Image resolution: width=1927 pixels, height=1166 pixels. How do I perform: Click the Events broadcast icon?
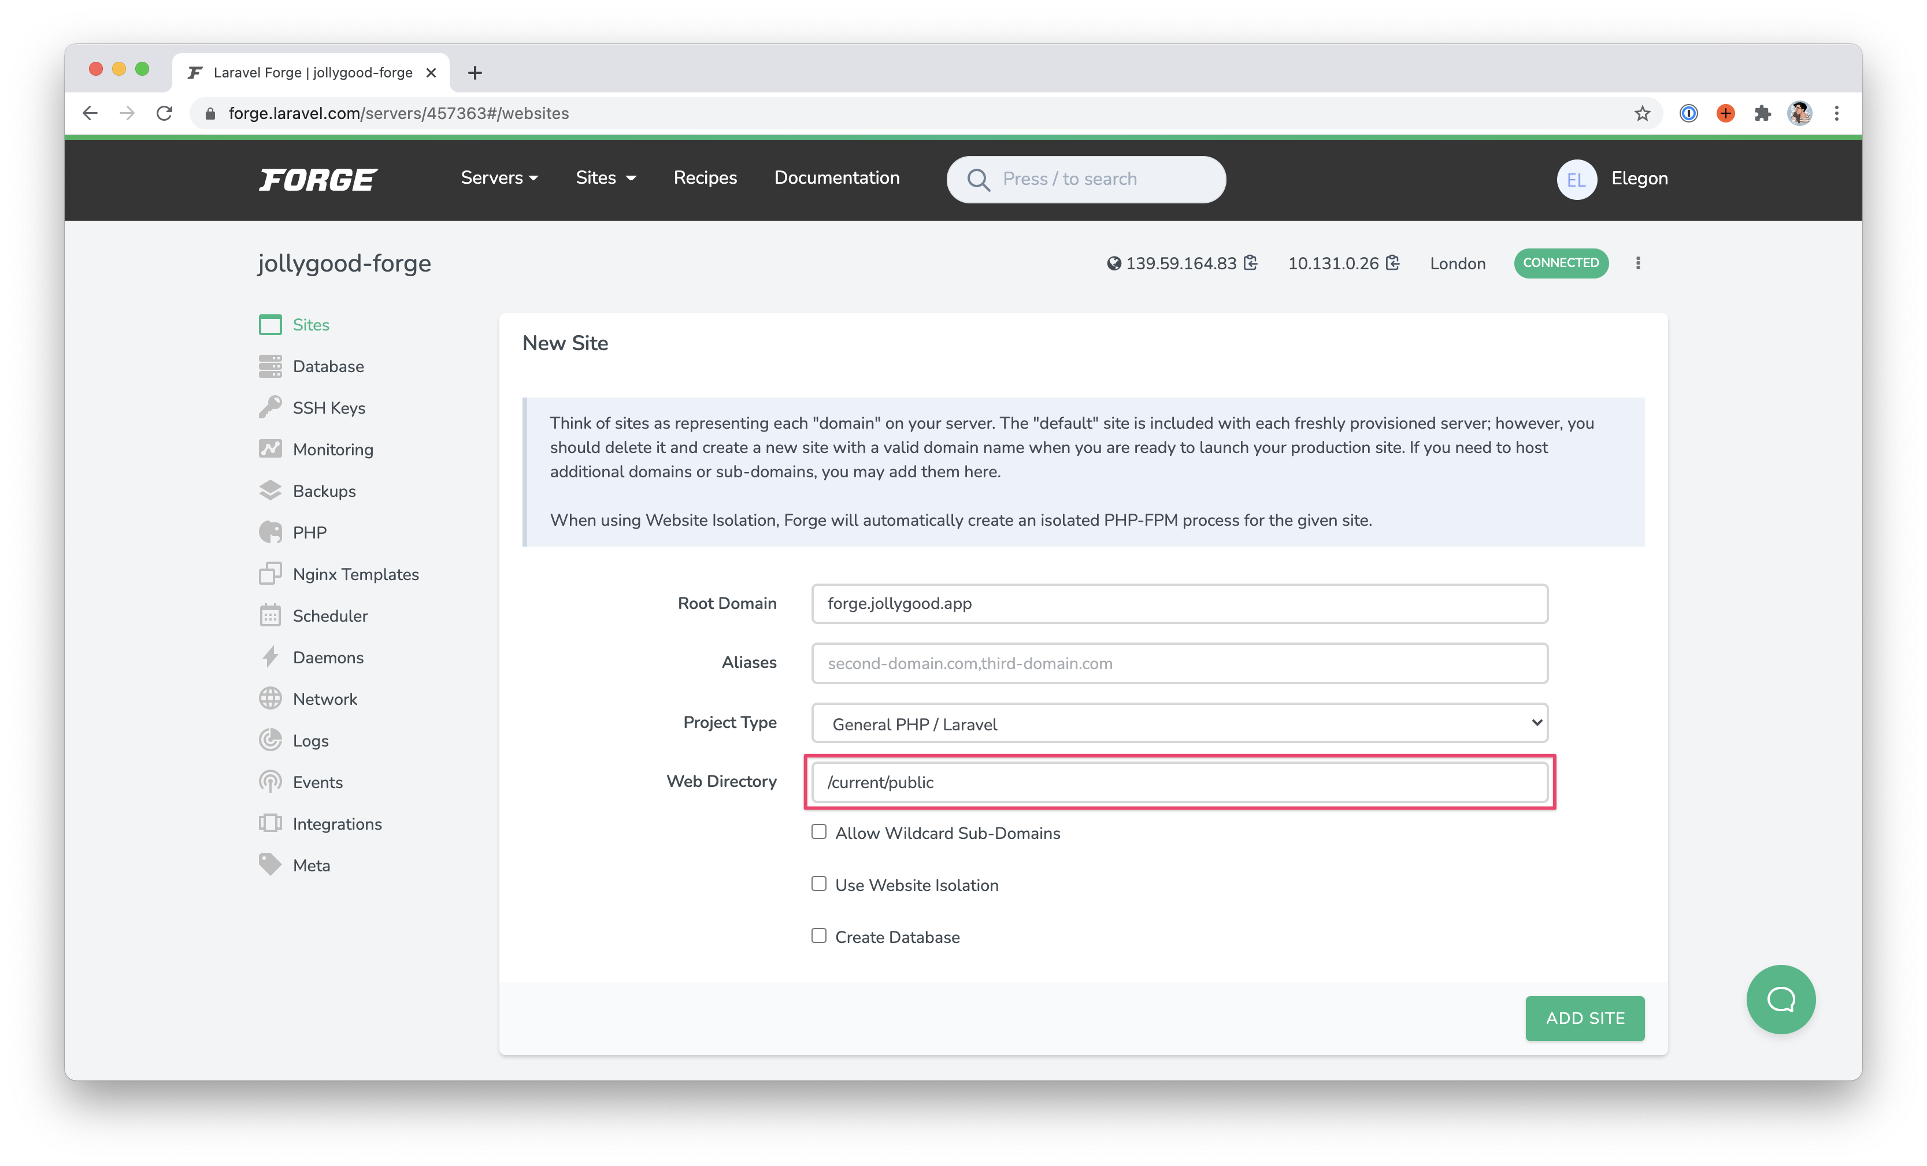(270, 782)
